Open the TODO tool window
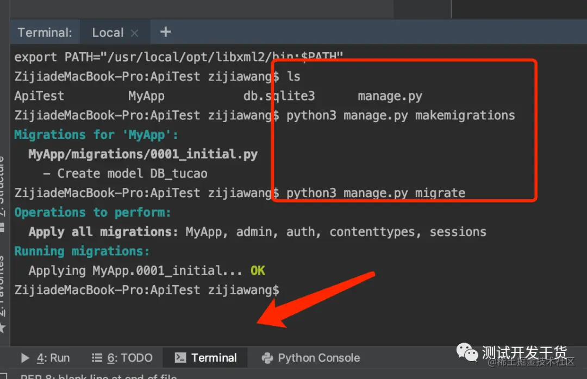This screenshot has width=587, height=379. (122, 358)
